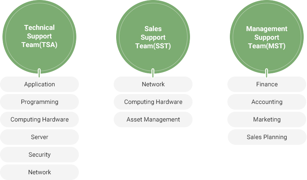This screenshot has width=307, height=180.
Task: Click Network under Technical Support Team
Action: (x=39, y=172)
